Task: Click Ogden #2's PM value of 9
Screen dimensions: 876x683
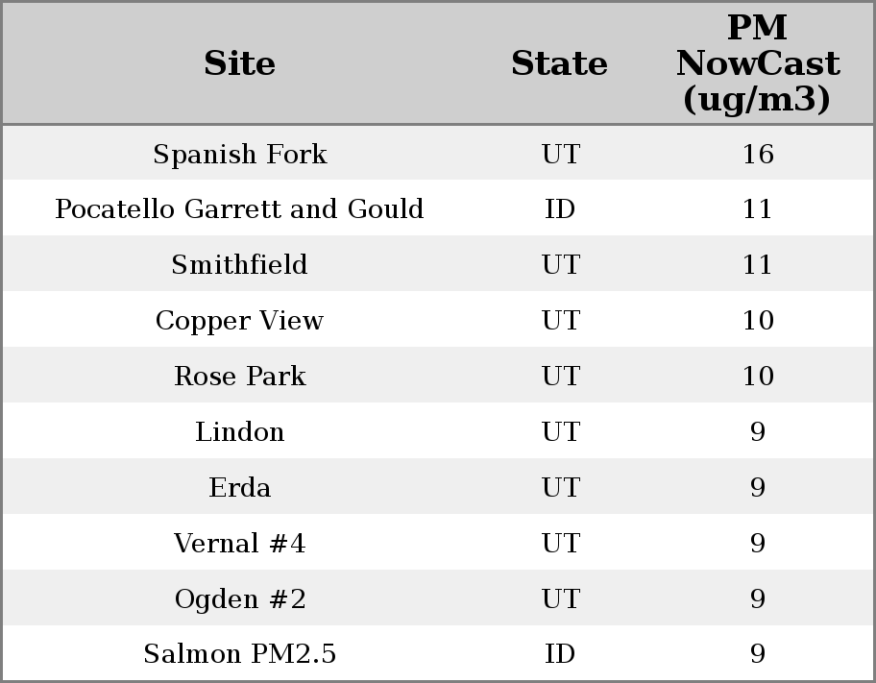Action: [757, 599]
